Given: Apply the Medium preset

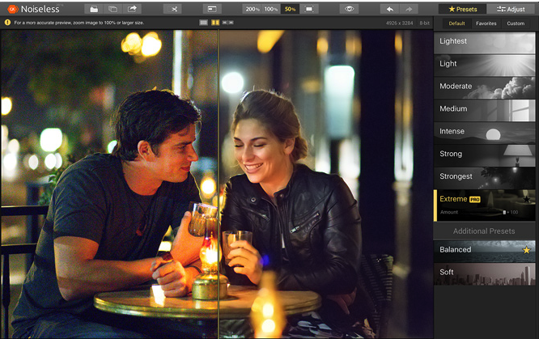Looking at the screenshot, I should click(x=484, y=110).
